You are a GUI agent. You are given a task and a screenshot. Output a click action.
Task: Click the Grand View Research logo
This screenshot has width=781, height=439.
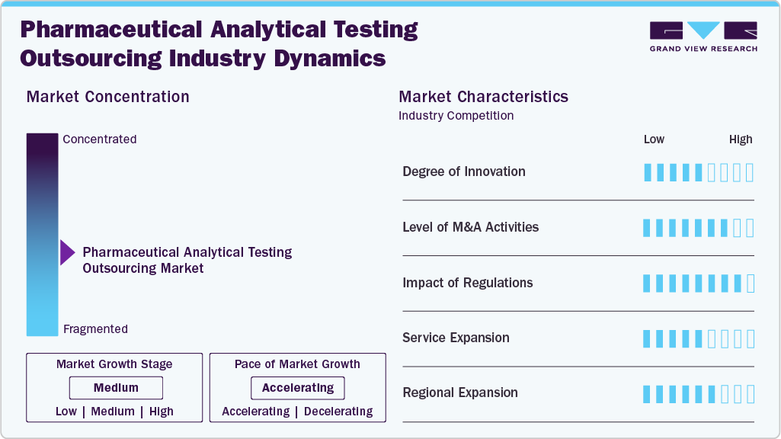[x=703, y=37]
